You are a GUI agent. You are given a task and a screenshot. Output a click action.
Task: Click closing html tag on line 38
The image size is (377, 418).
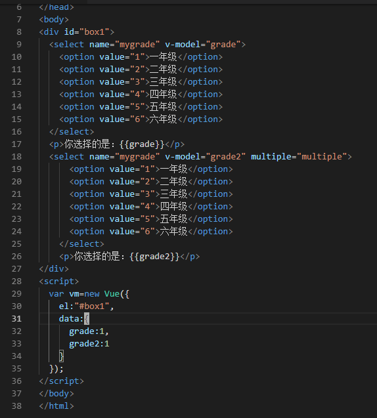pos(56,406)
